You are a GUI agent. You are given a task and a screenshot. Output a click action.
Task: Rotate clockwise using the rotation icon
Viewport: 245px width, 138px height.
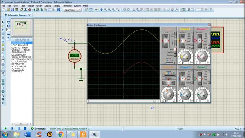pos(8,22)
